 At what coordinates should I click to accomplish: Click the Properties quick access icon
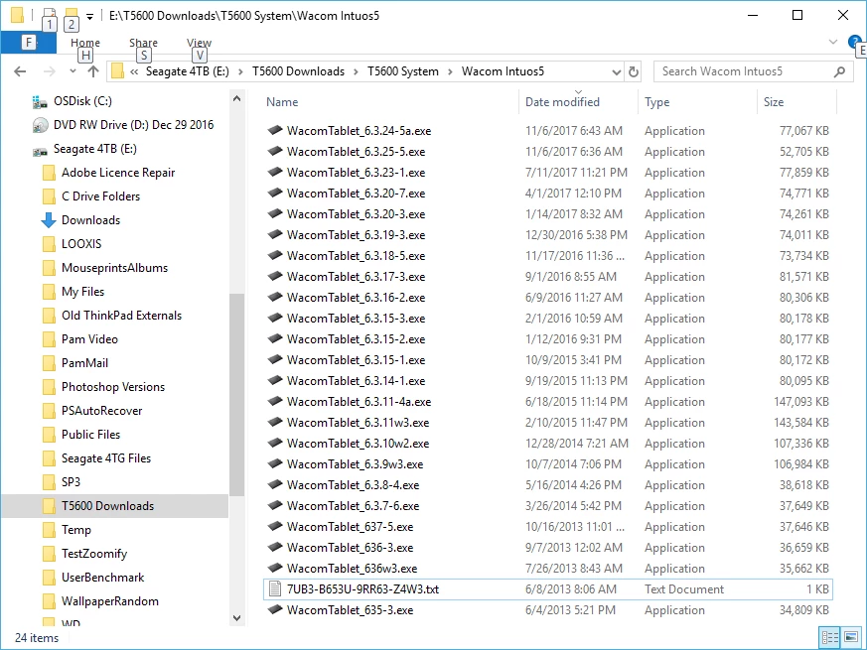tap(49, 15)
